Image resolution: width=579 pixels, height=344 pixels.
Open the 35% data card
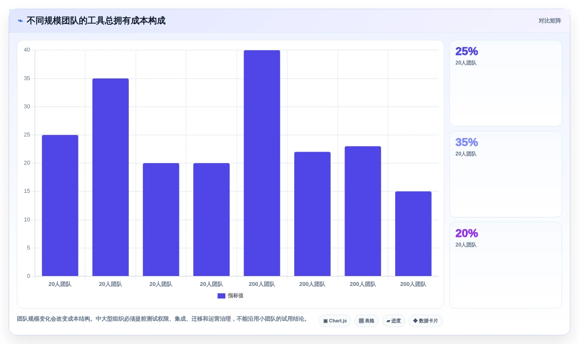click(505, 174)
